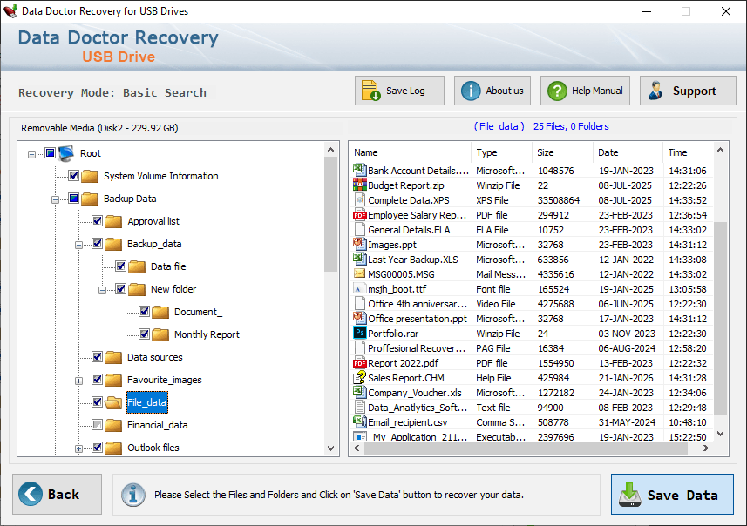Click the file list vertical scrollbar thumb
Image resolution: width=747 pixels, height=526 pixels.
(x=720, y=318)
